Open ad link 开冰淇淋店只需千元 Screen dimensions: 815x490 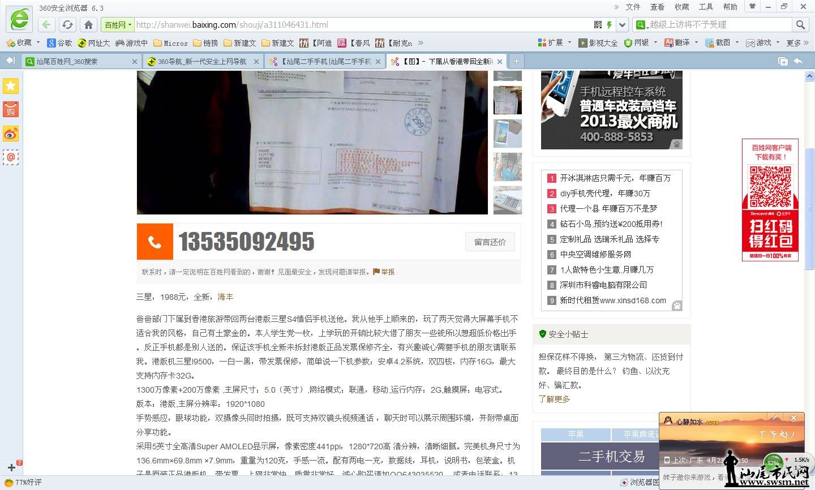615,178
